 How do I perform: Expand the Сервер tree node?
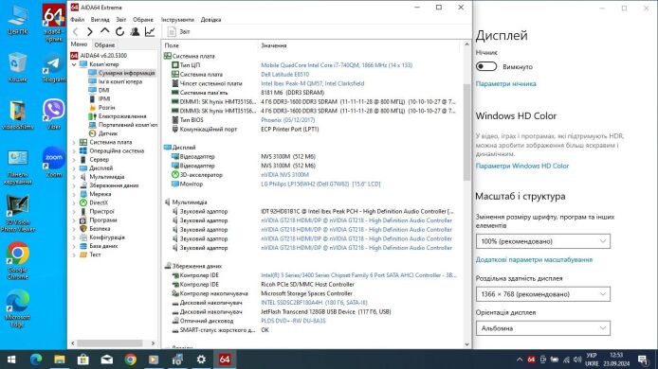click(x=74, y=160)
